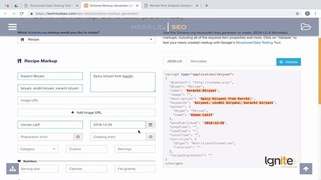Click the Merkle SEO logo
Image resolution: width=321 pixels, height=180 pixels.
point(159,26)
